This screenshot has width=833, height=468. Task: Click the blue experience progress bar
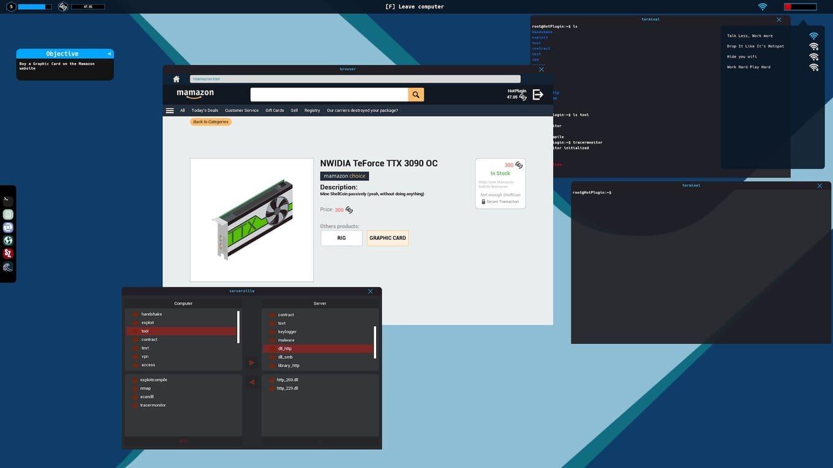point(35,7)
